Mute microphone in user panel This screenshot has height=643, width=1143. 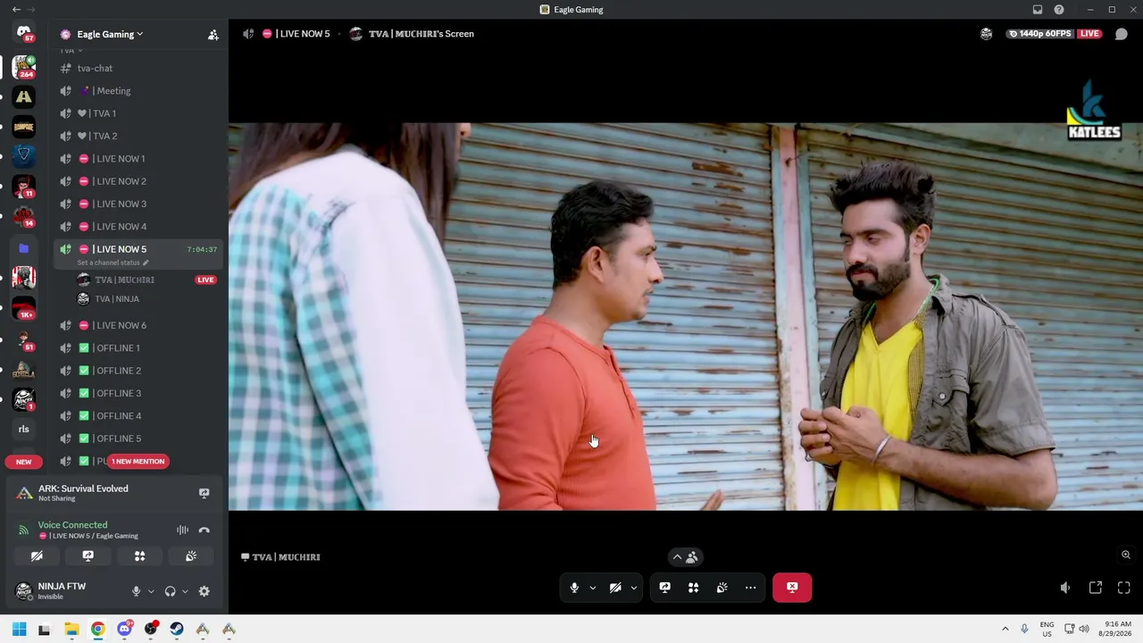(x=136, y=591)
